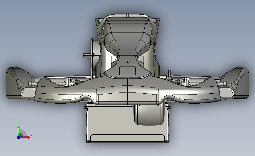Click the red X axis arrow of triad
This screenshot has height=156, width=255.
25,137
